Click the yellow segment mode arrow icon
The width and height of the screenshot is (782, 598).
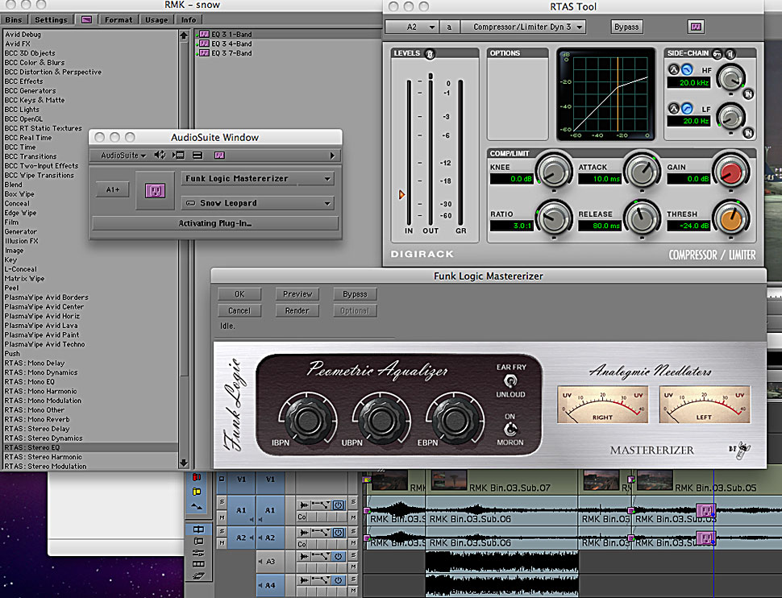coord(198,490)
